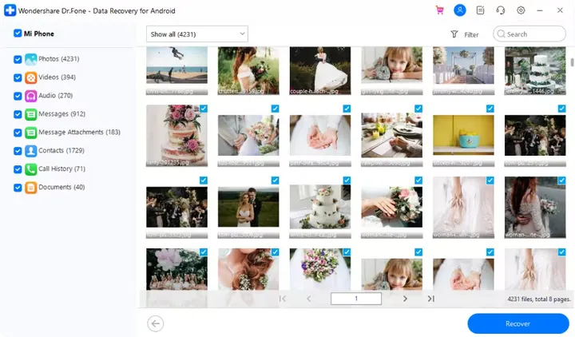Image resolution: width=575 pixels, height=337 pixels.
Task: Click the Photos category icon
Action: click(31, 59)
